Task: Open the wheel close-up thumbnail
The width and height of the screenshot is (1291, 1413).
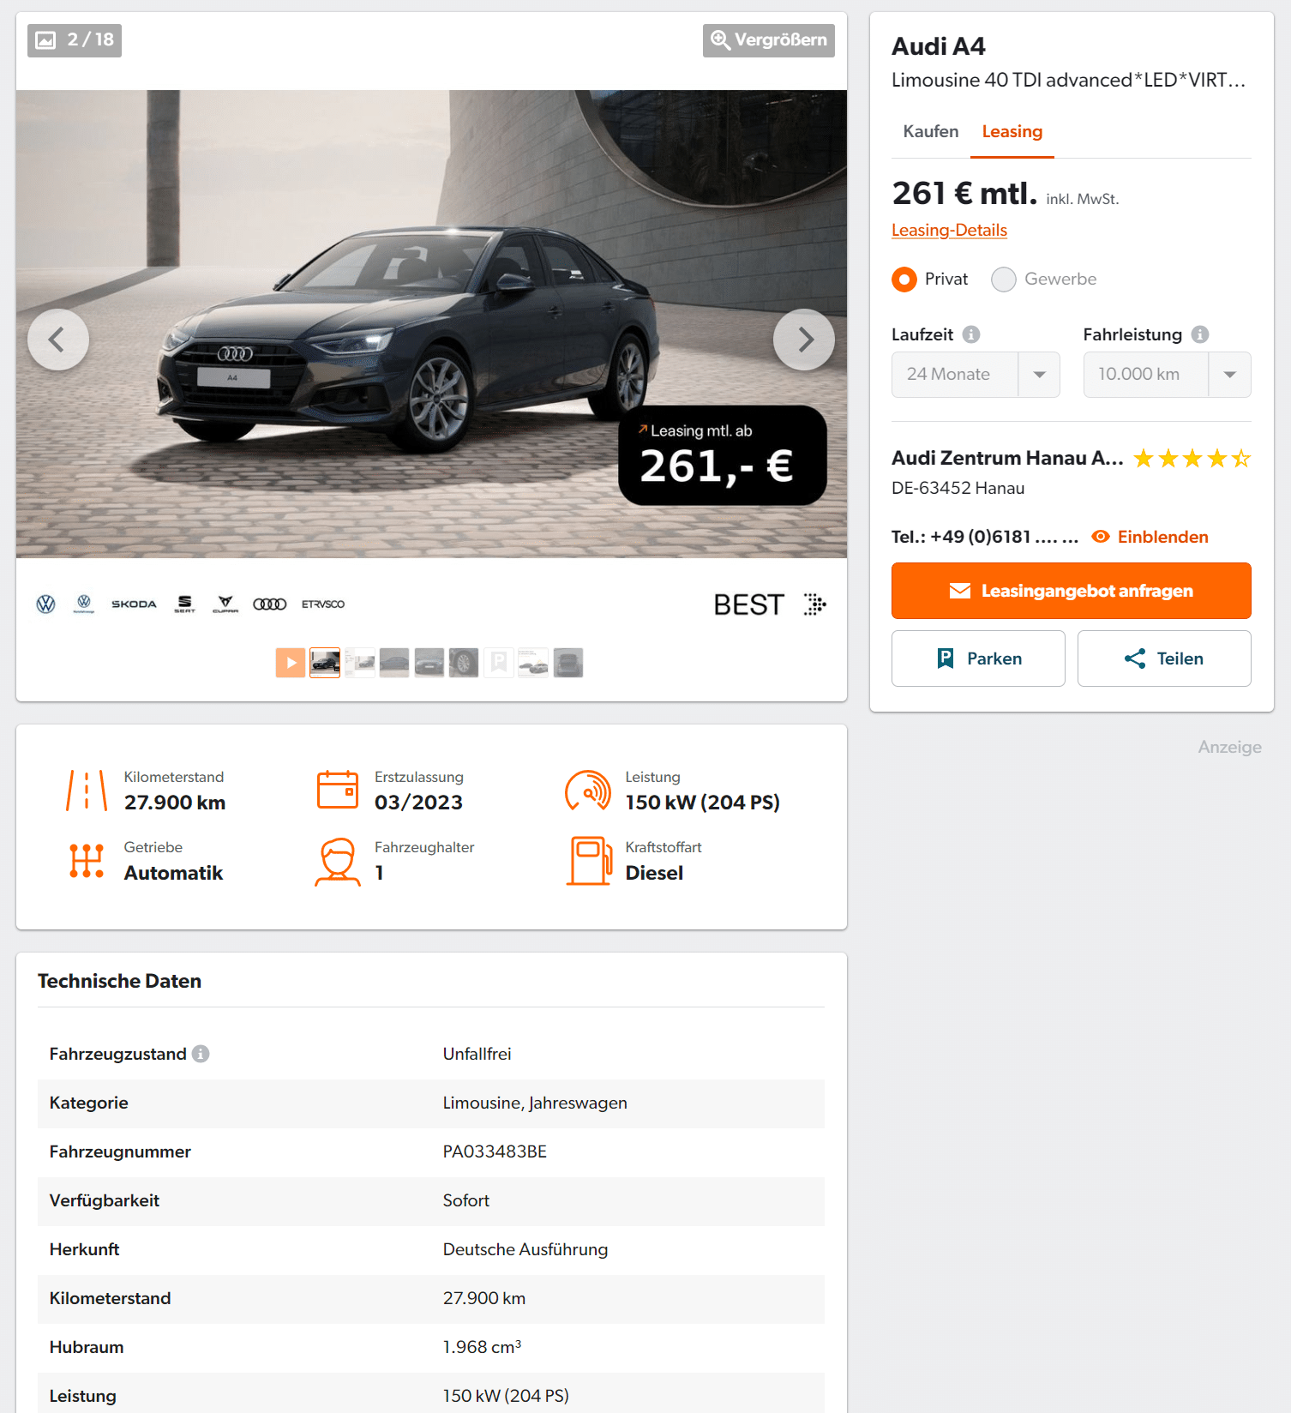Action: coord(464,663)
